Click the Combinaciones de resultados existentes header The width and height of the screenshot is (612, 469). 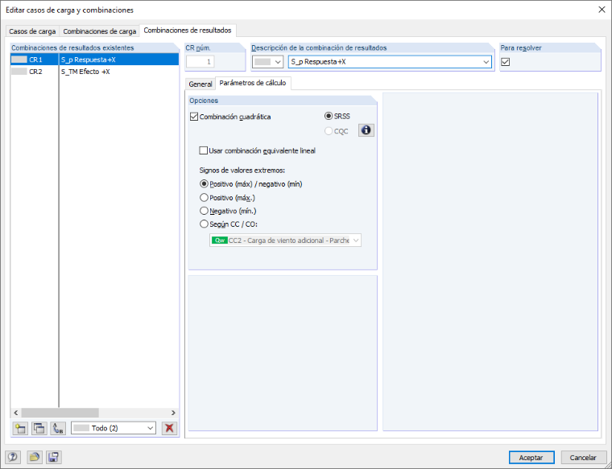(x=94, y=48)
